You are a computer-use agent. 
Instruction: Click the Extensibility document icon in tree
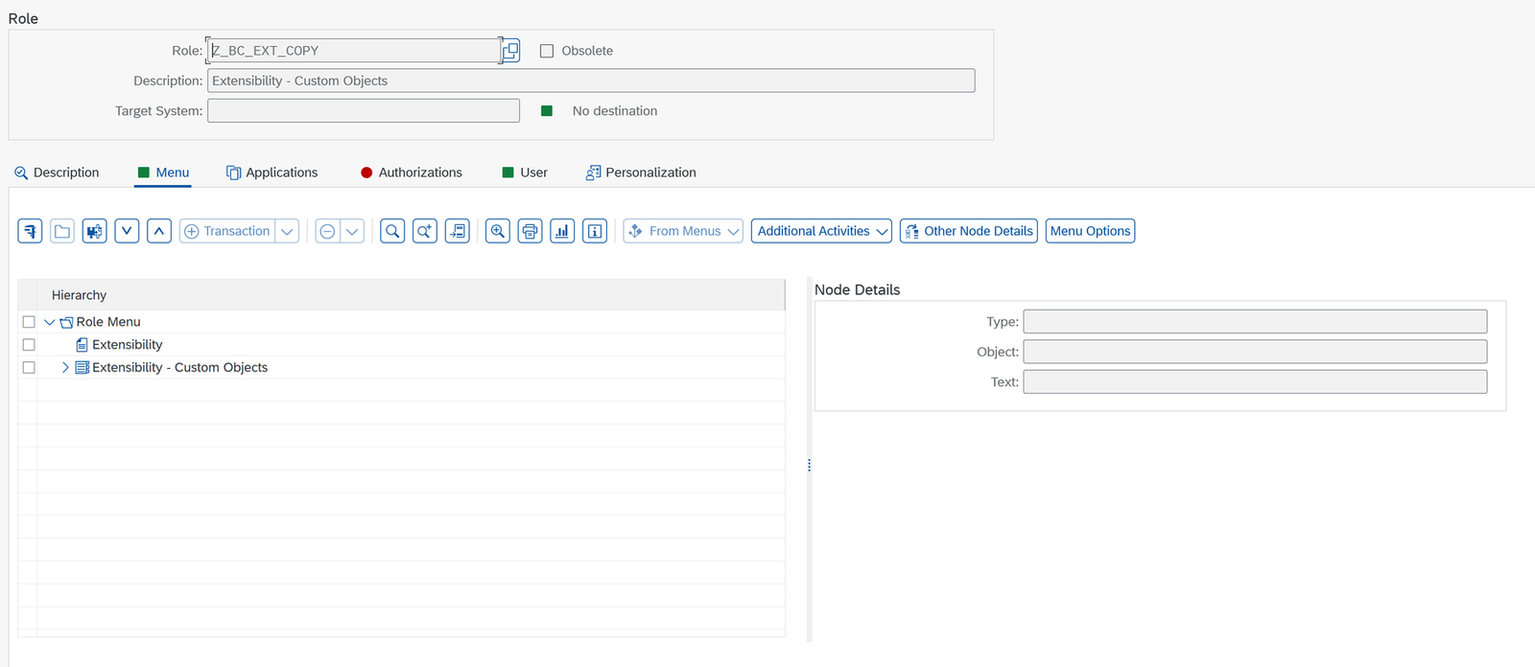tap(83, 345)
